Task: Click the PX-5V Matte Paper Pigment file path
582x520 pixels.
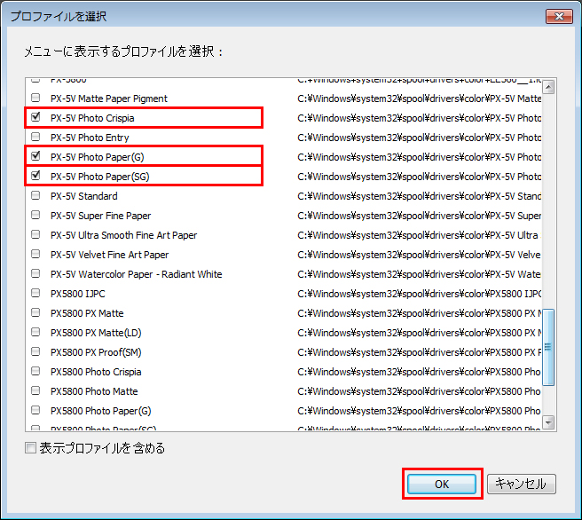Action: [419, 98]
